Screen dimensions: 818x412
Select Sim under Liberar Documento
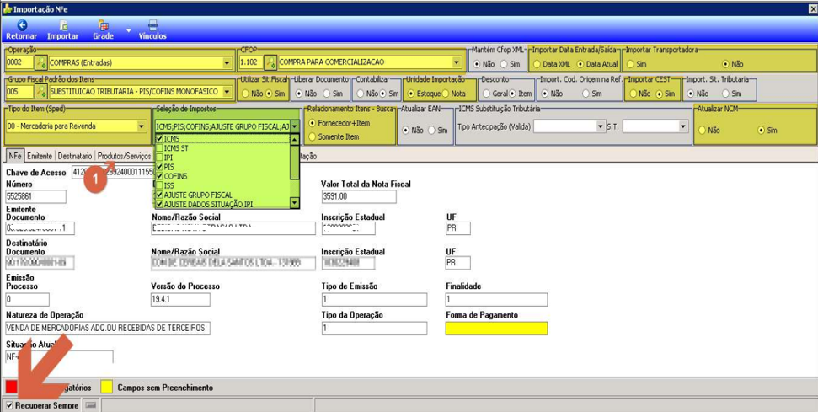click(x=326, y=94)
